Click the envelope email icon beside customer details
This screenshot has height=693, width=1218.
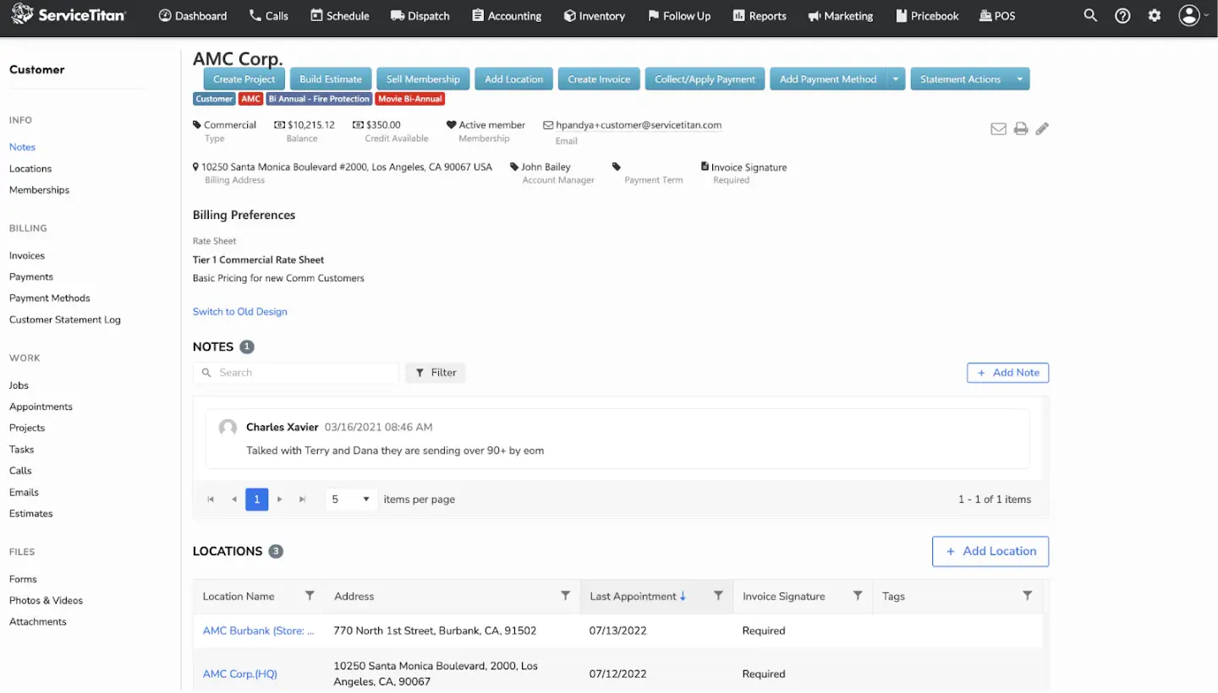999,128
